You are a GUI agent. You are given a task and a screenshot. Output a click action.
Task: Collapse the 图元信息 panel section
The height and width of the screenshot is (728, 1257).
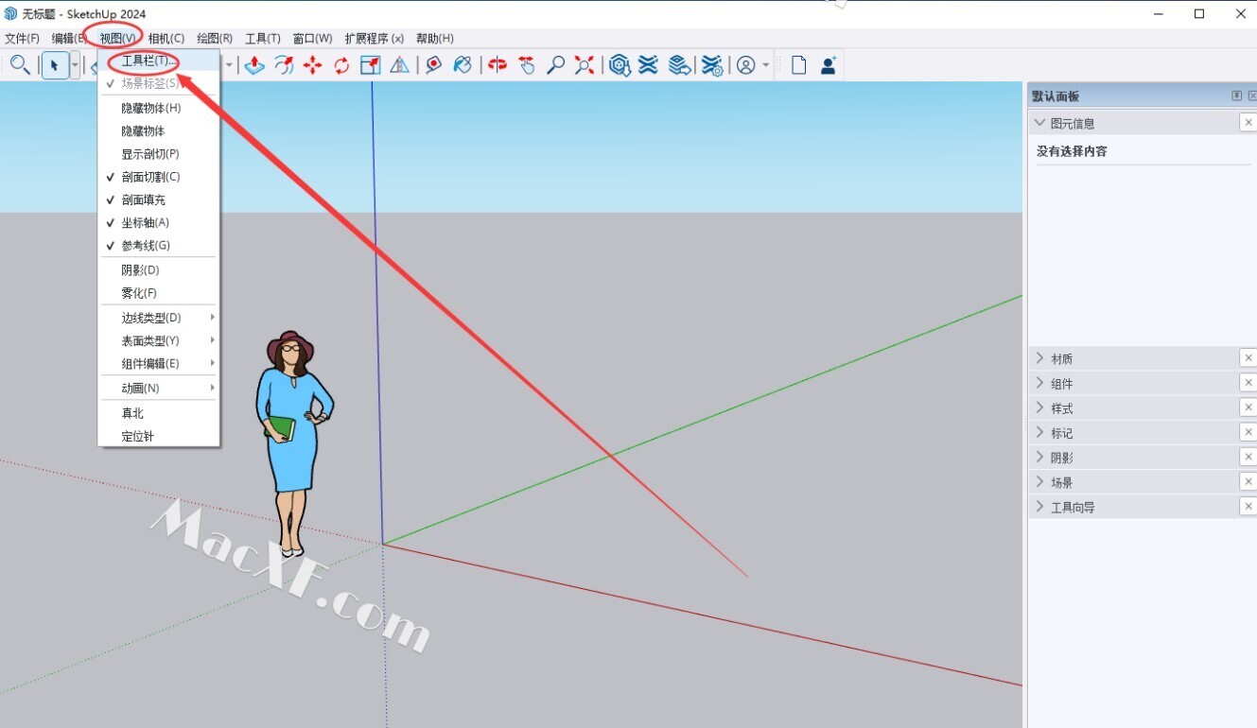point(1040,123)
